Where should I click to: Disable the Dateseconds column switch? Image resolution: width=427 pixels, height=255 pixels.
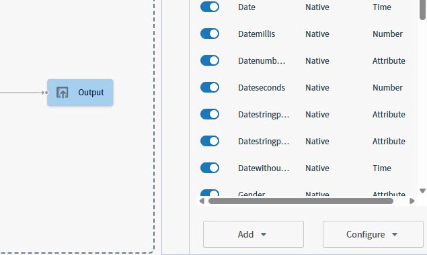pos(210,87)
